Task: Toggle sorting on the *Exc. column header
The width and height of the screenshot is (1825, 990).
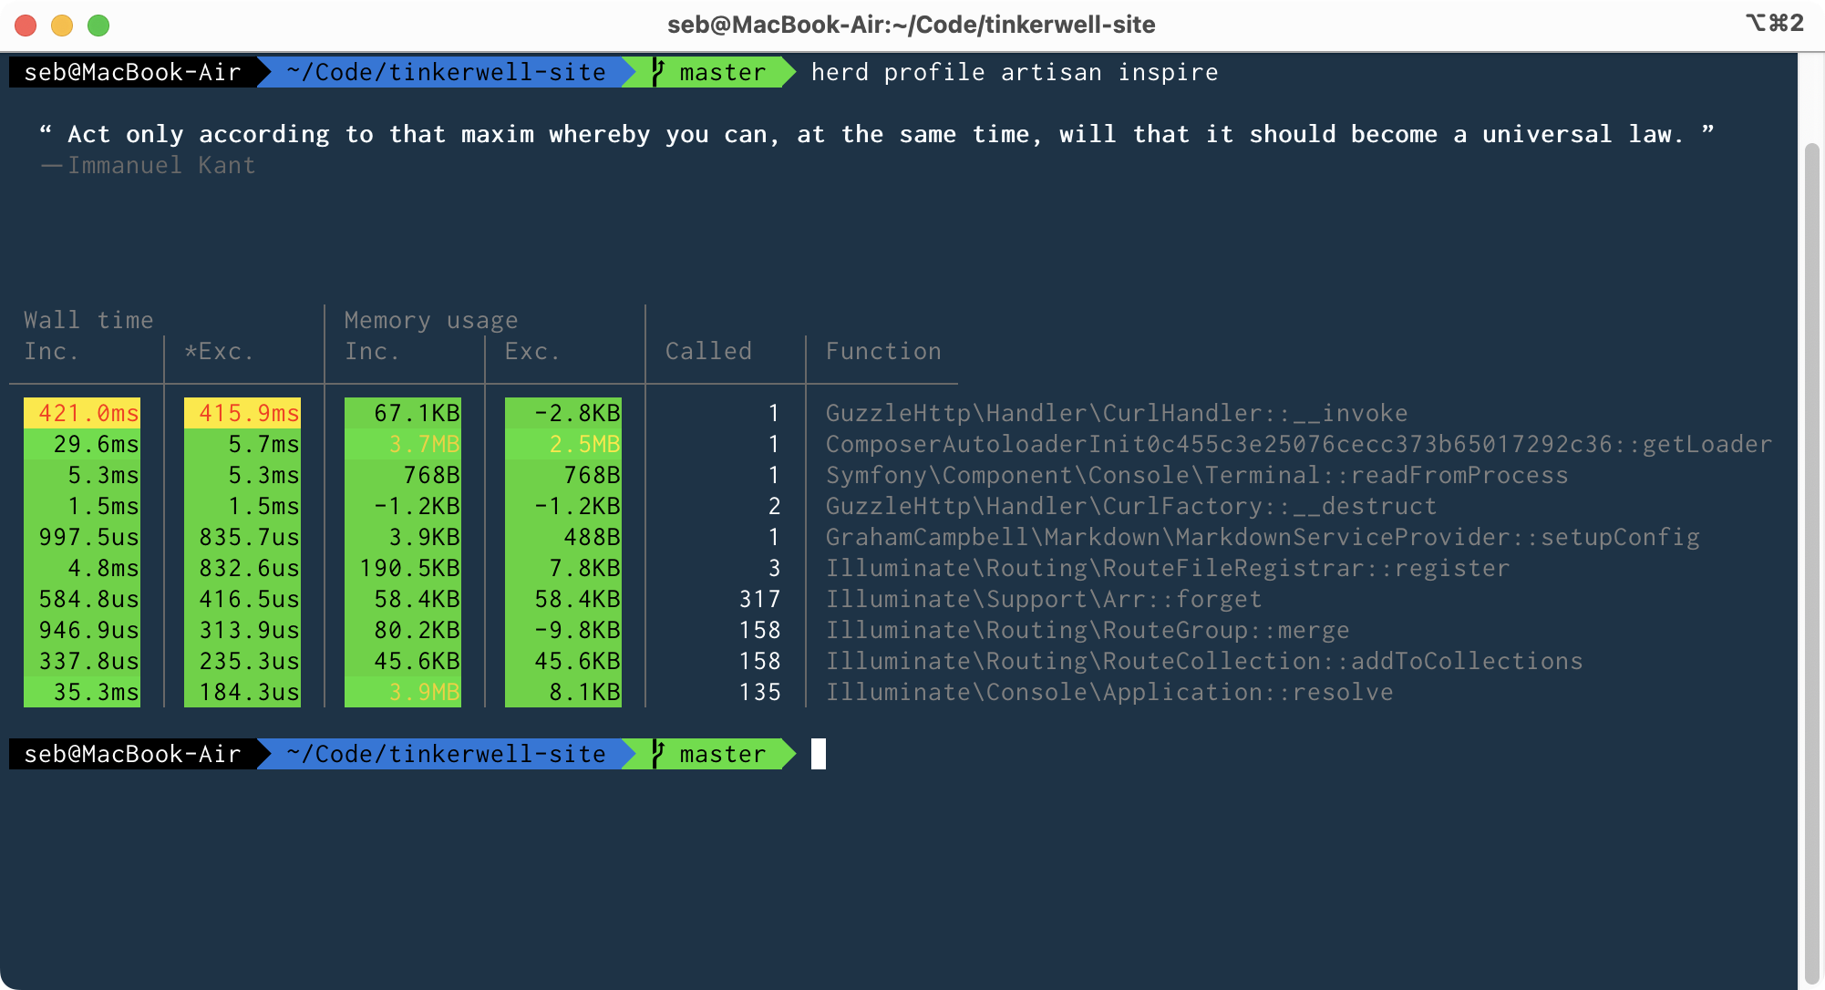Action: pos(220,351)
